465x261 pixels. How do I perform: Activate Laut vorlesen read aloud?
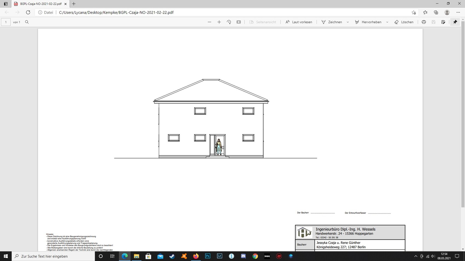pyautogui.click(x=299, y=22)
